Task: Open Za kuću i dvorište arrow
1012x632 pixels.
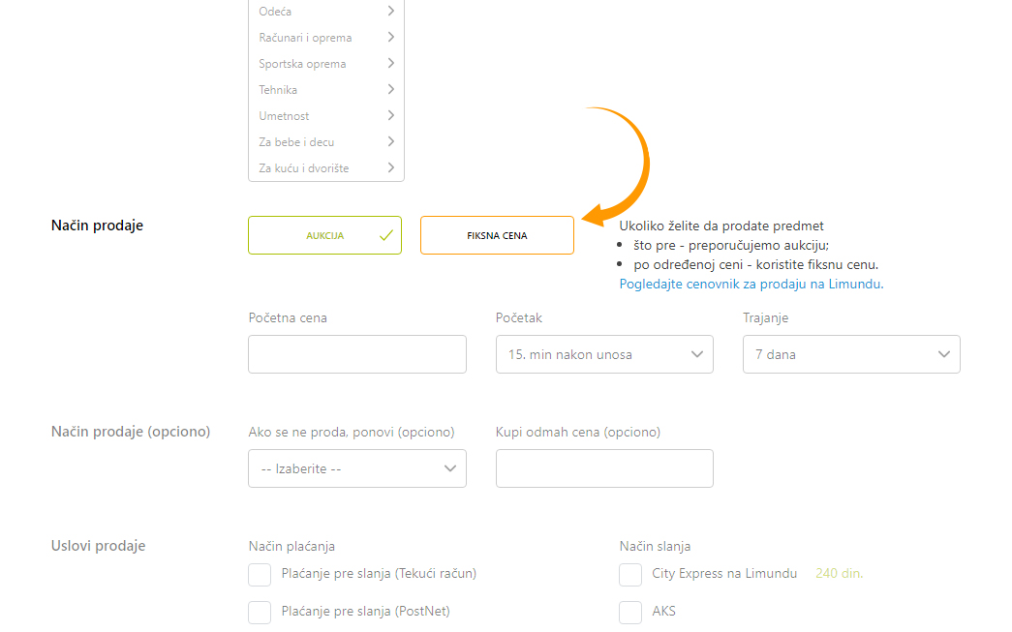Action: coord(390,167)
